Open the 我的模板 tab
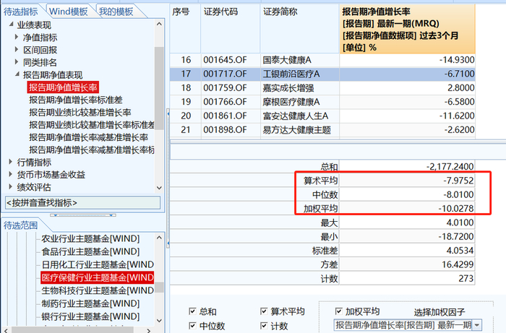Screen dimensions: 506x333 (x=116, y=12)
